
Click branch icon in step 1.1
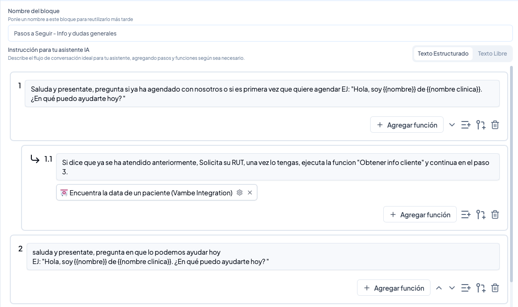(481, 214)
